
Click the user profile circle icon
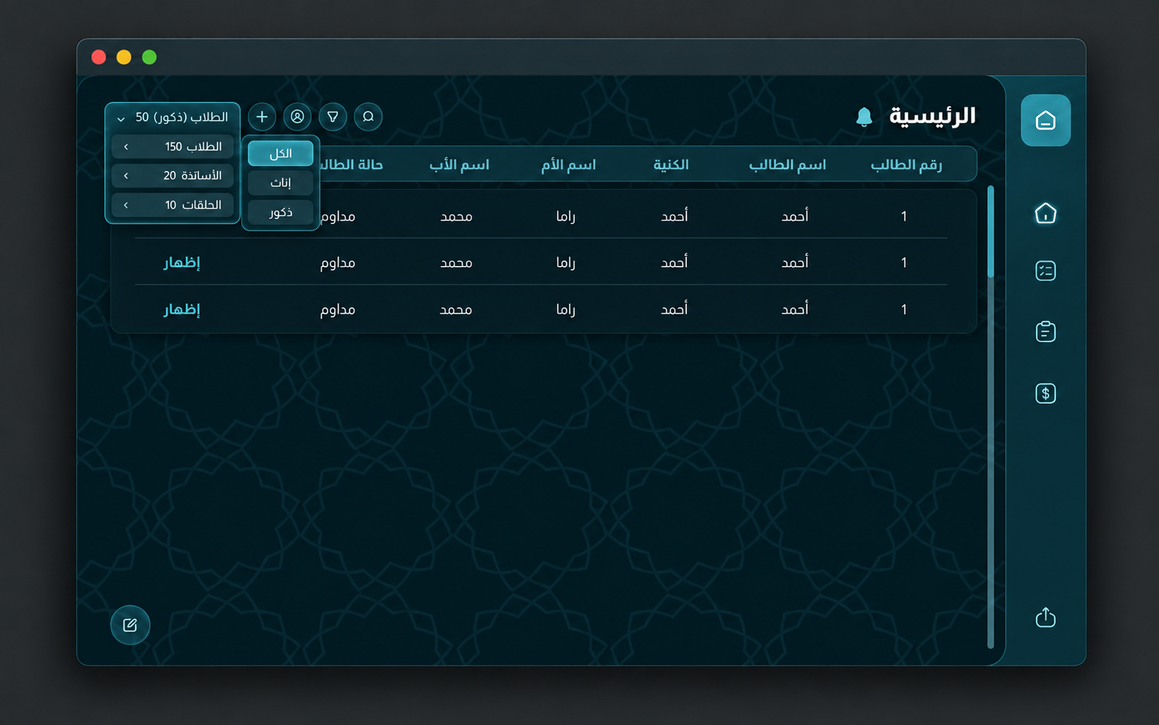[x=298, y=117]
